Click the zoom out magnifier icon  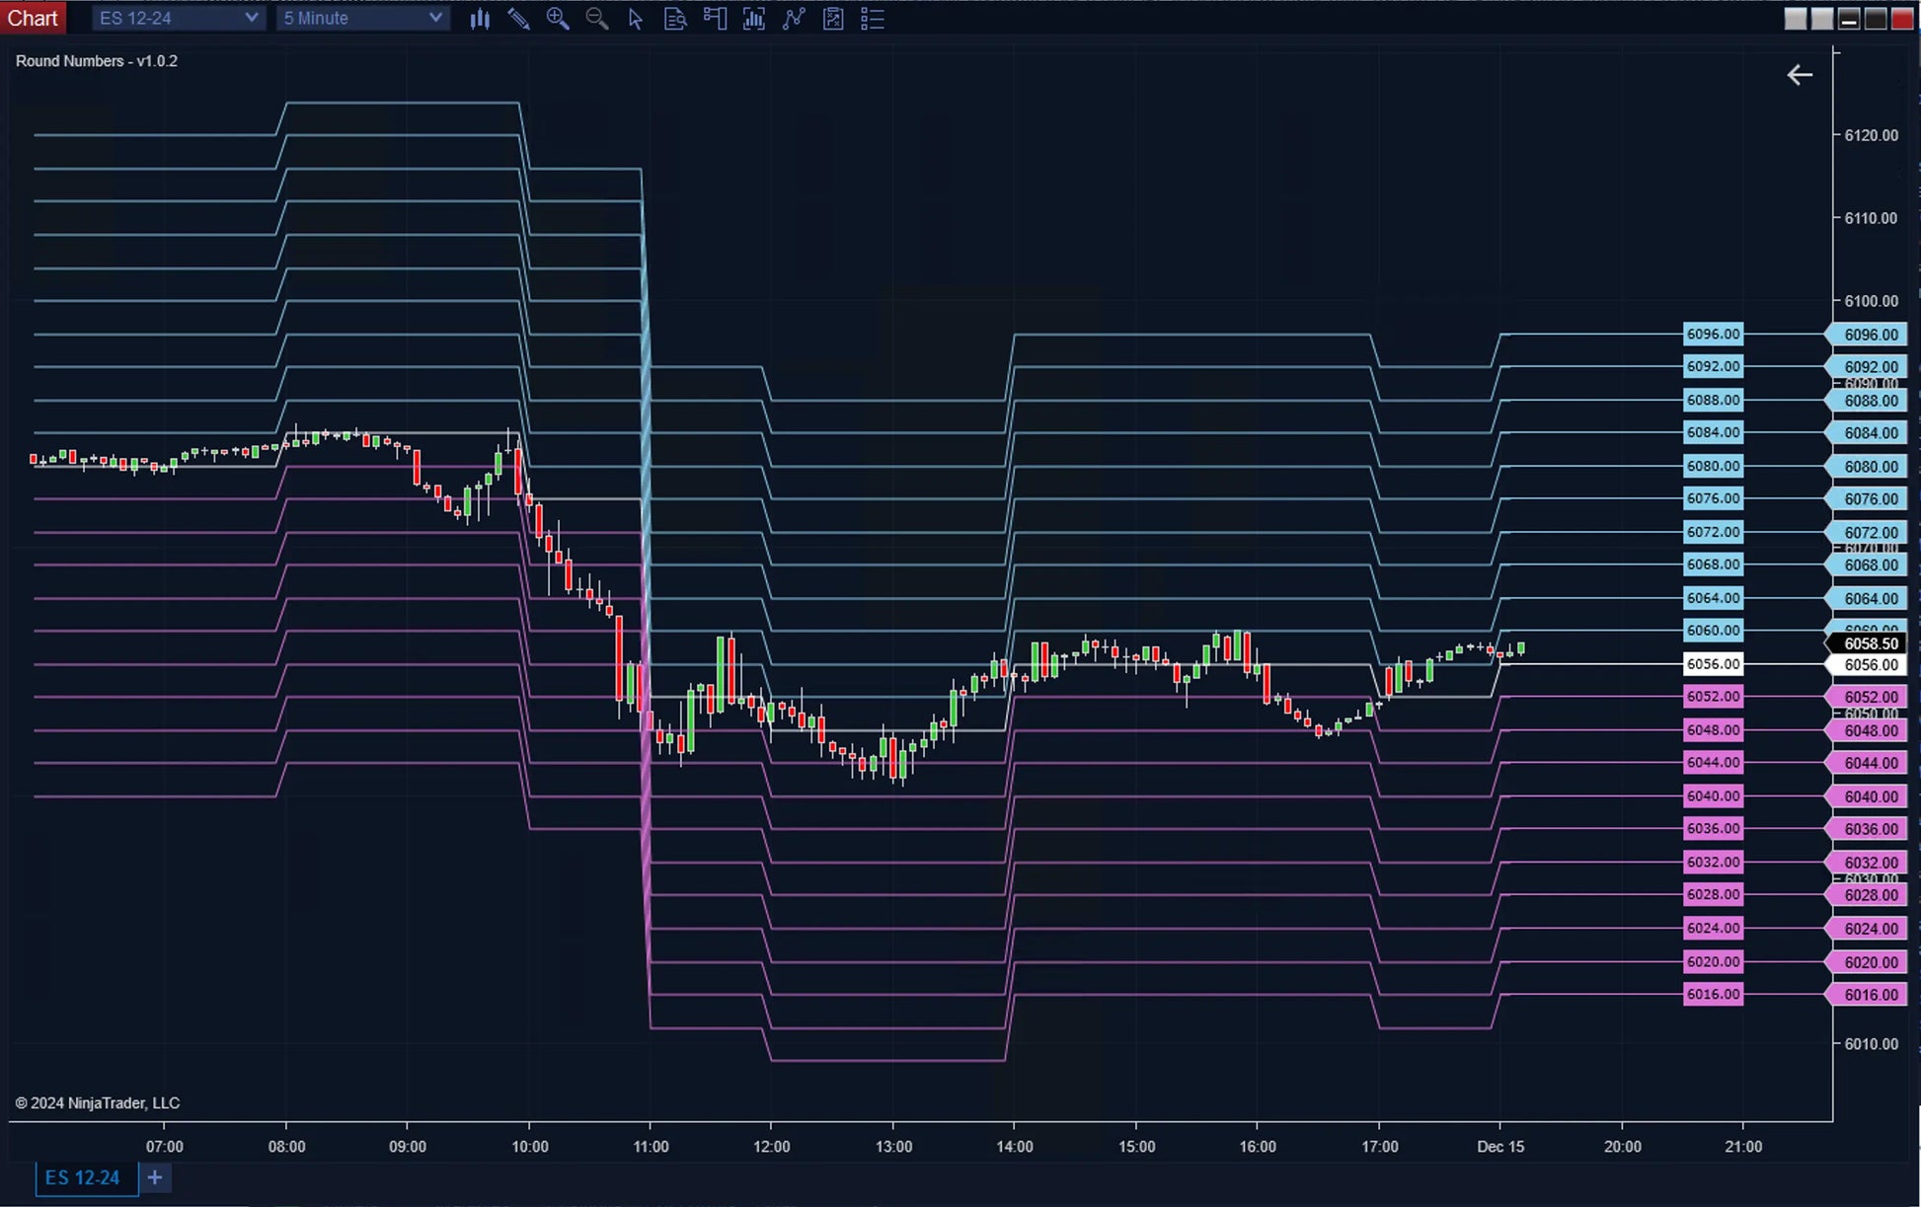(x=596, y=19)
